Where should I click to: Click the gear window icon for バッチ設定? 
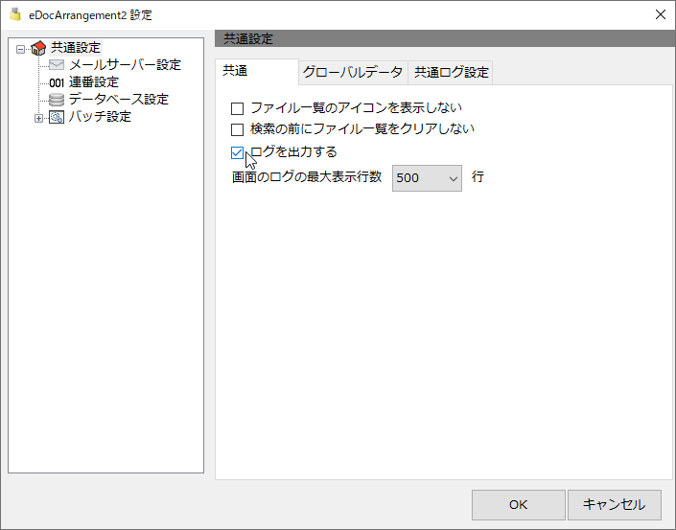click(57, 117)
